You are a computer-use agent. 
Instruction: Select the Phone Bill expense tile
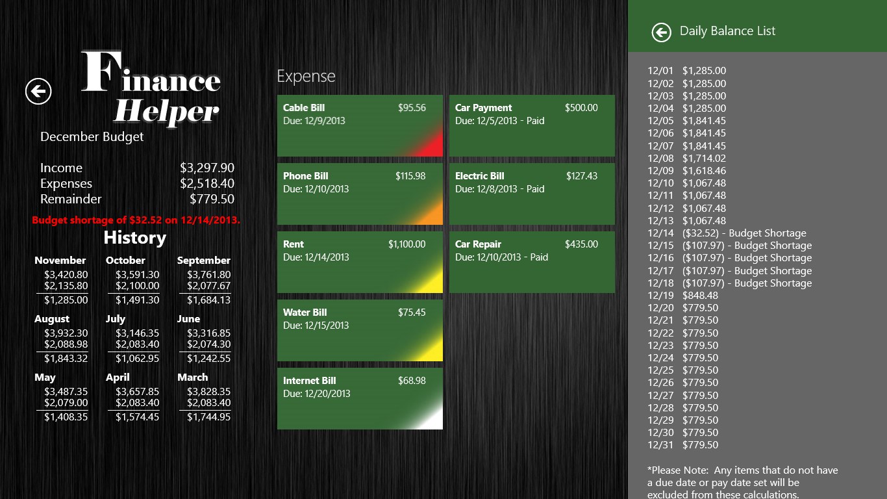point(360,194)
